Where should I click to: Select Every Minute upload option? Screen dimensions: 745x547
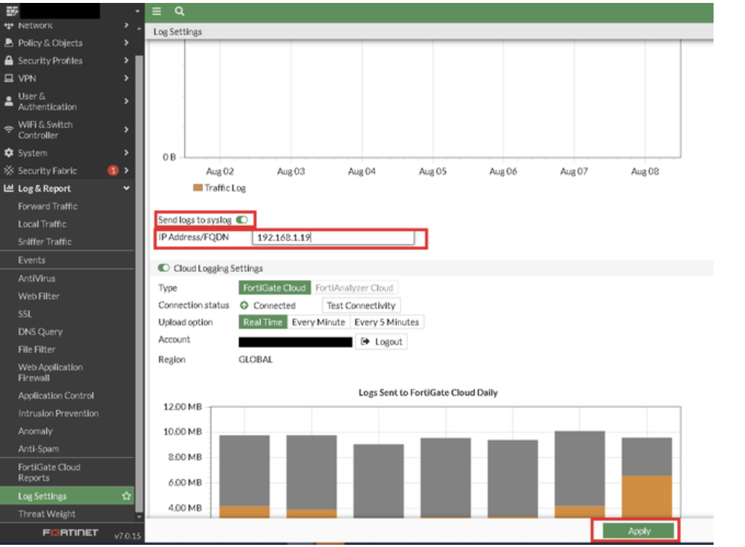click(x=318, y=322)
